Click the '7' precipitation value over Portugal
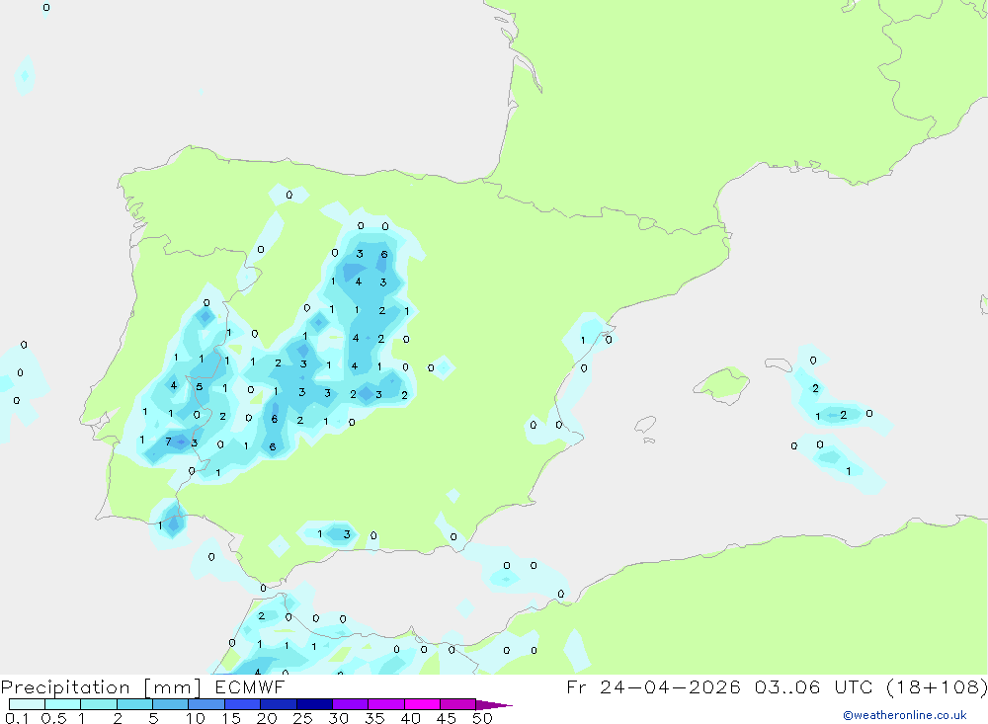This screenshot has height=724, width=988. click(168, 442)
